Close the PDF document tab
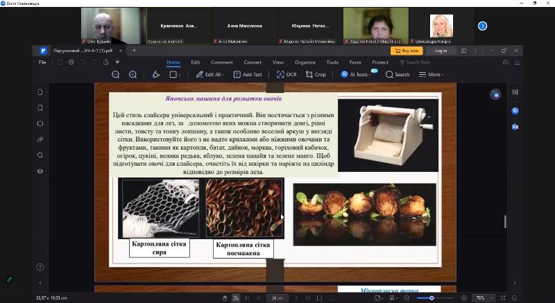The height and width of the screenshot is (303, 555). click(120, 51)
